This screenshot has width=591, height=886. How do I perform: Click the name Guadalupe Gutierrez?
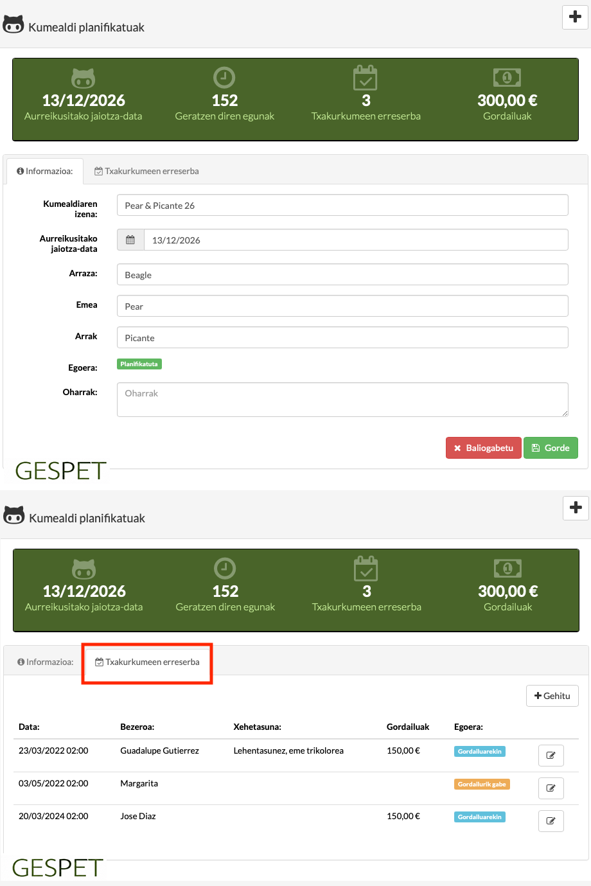(159, 750)
